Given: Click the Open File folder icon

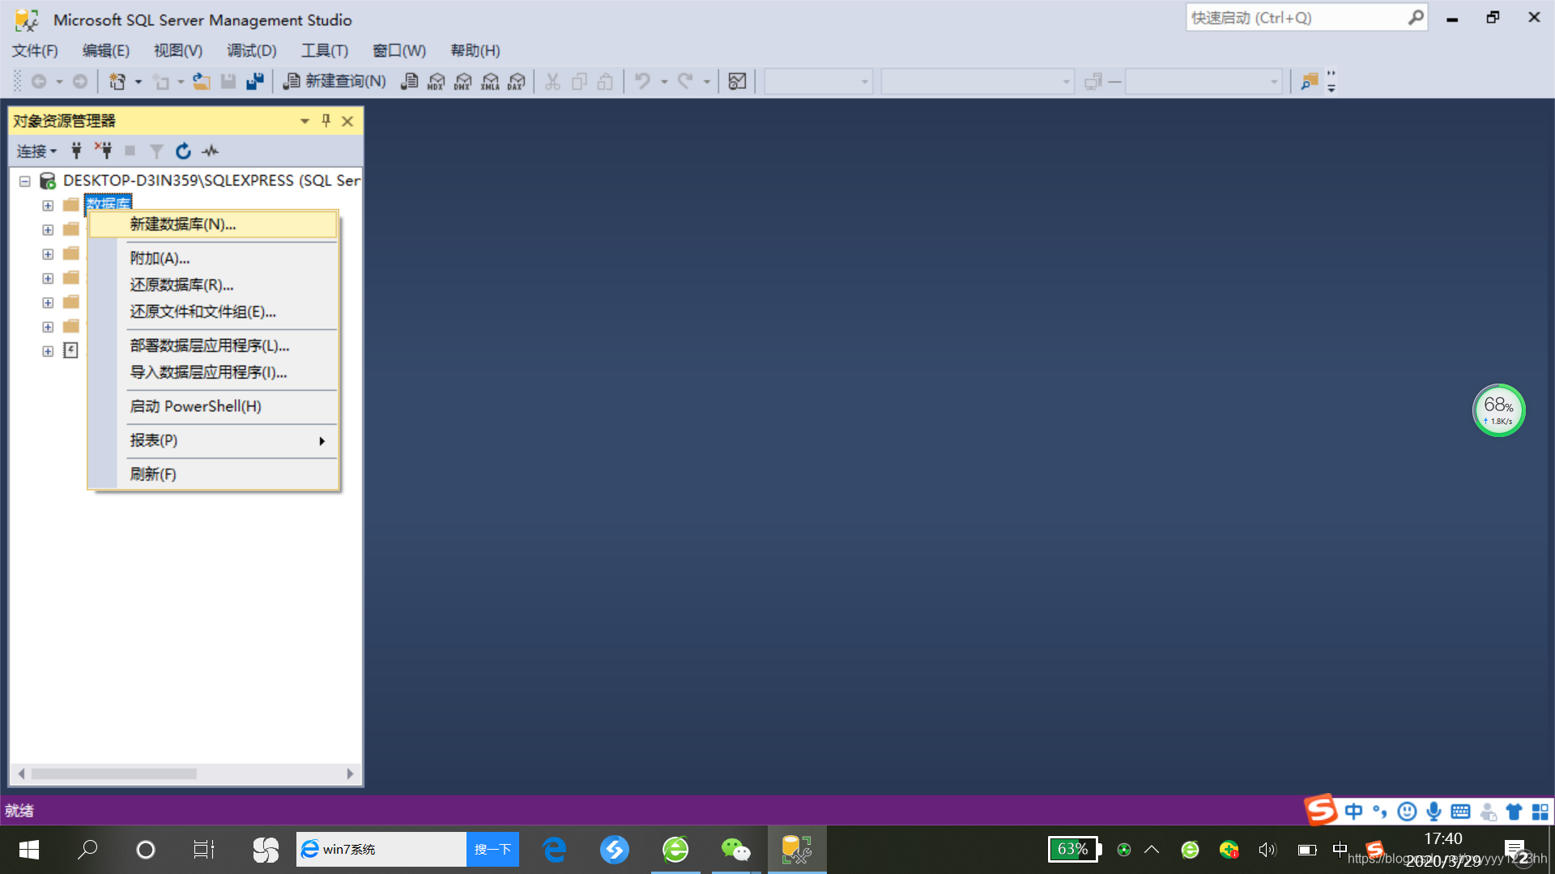Looking at the screenshot, I should [x=202, y=82].
